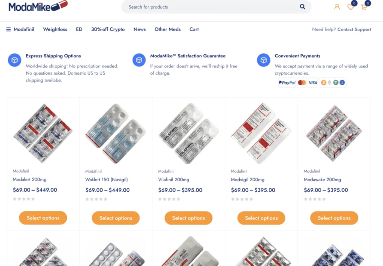Image resolution: width=383 pixels, height=266 pixels.
Task: Open the wishlist heart icon
Action: tap(350, 7)
